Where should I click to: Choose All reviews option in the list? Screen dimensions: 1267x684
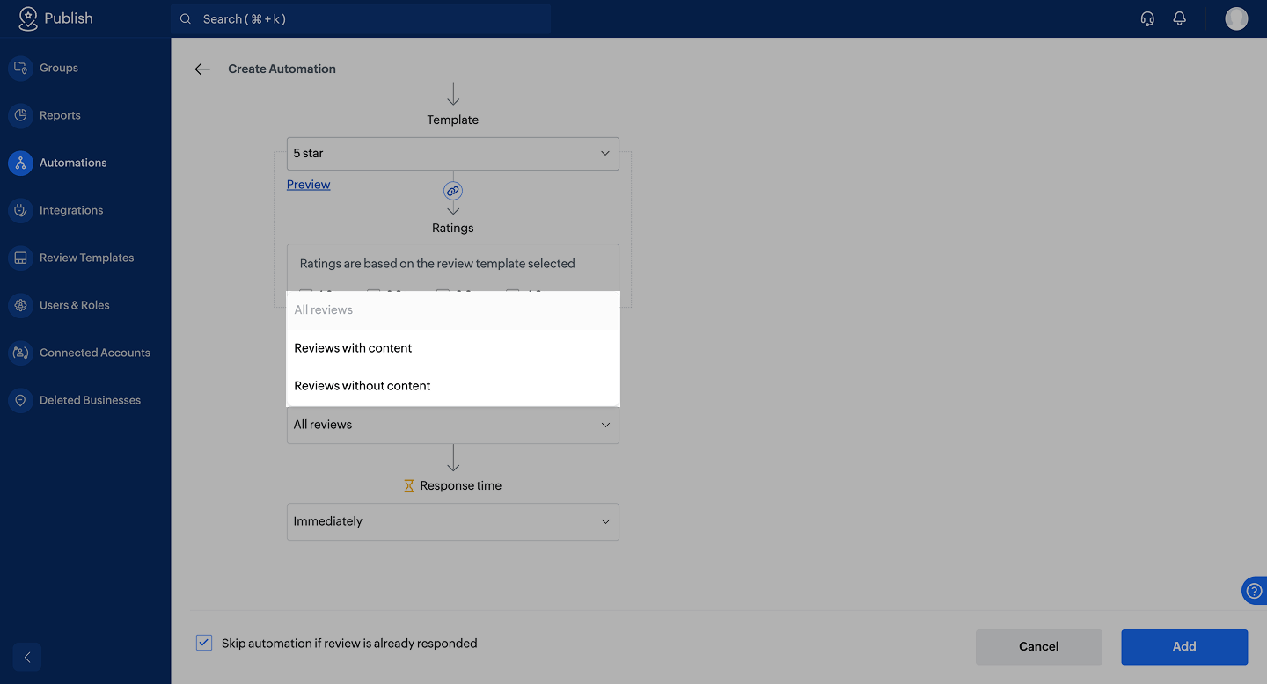[453, 309]
